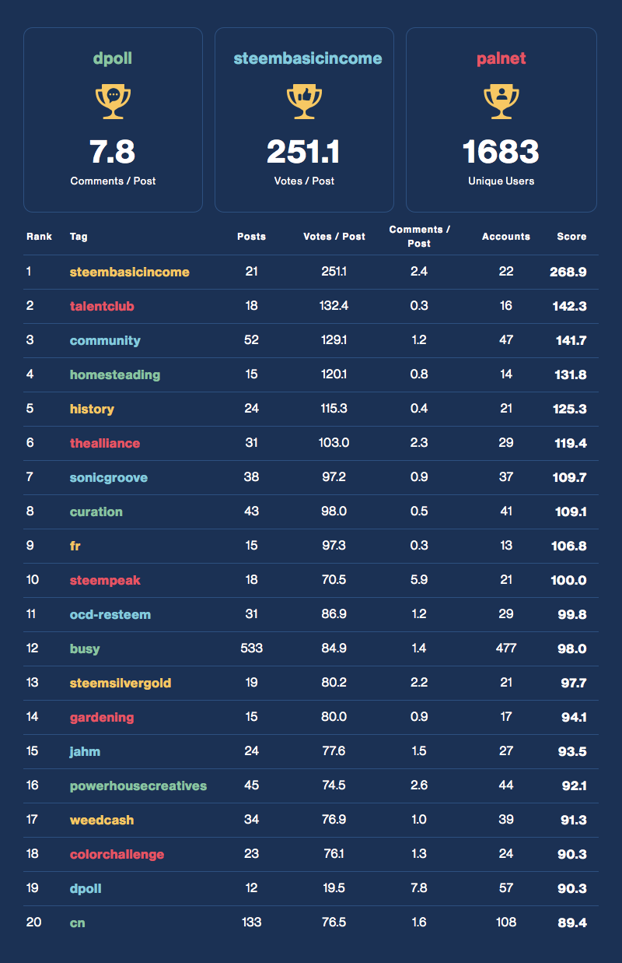
Task: Click the Posts column header
Action: pos(251,236)
